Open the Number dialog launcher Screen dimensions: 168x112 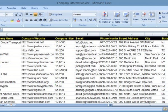[x=95, y=25]
